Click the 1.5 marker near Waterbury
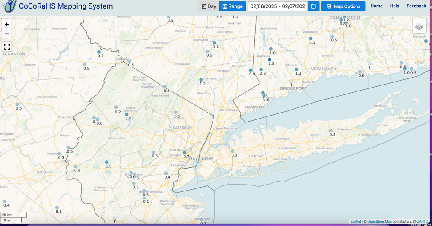The width and height of the screenshot is (432, 226). click(x=311, y=38)
